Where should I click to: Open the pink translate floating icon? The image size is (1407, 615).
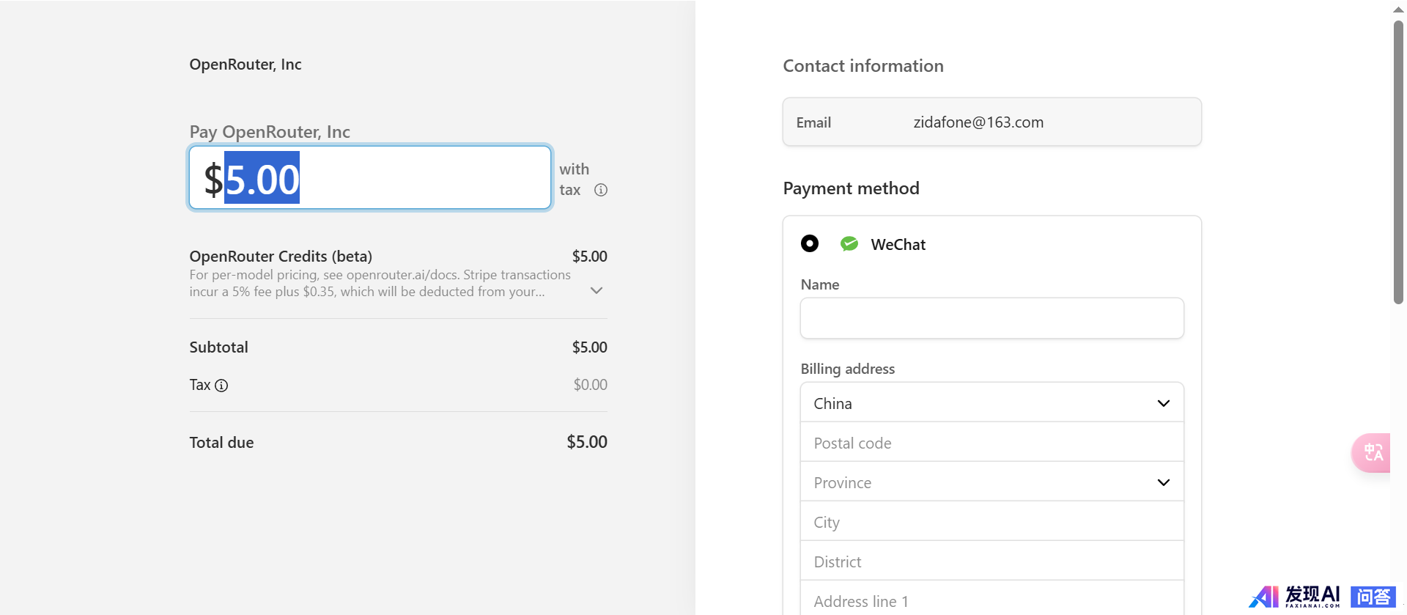[1371, 453]
